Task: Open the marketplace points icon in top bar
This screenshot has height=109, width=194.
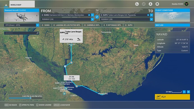Action: (137, 4)
